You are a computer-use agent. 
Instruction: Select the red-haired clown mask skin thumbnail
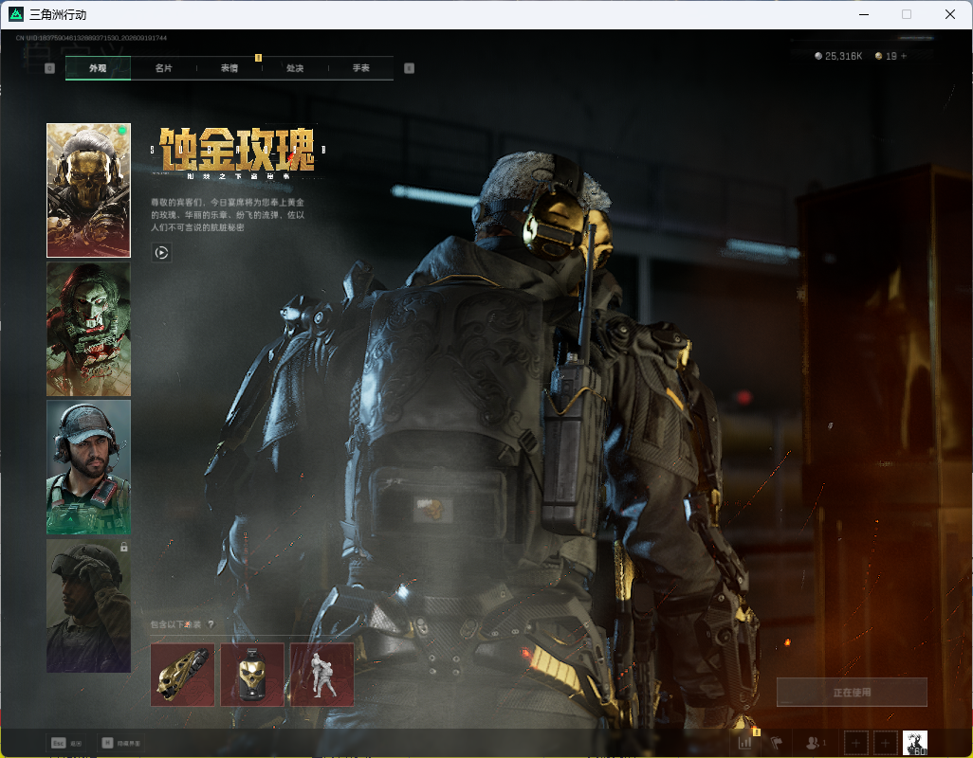coord(89,329)
